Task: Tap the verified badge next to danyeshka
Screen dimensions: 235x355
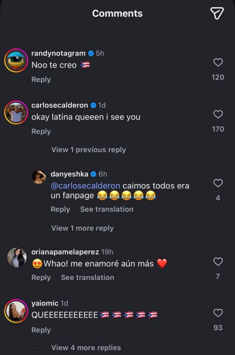Action: pyautogui.click(x=93, y=174)
